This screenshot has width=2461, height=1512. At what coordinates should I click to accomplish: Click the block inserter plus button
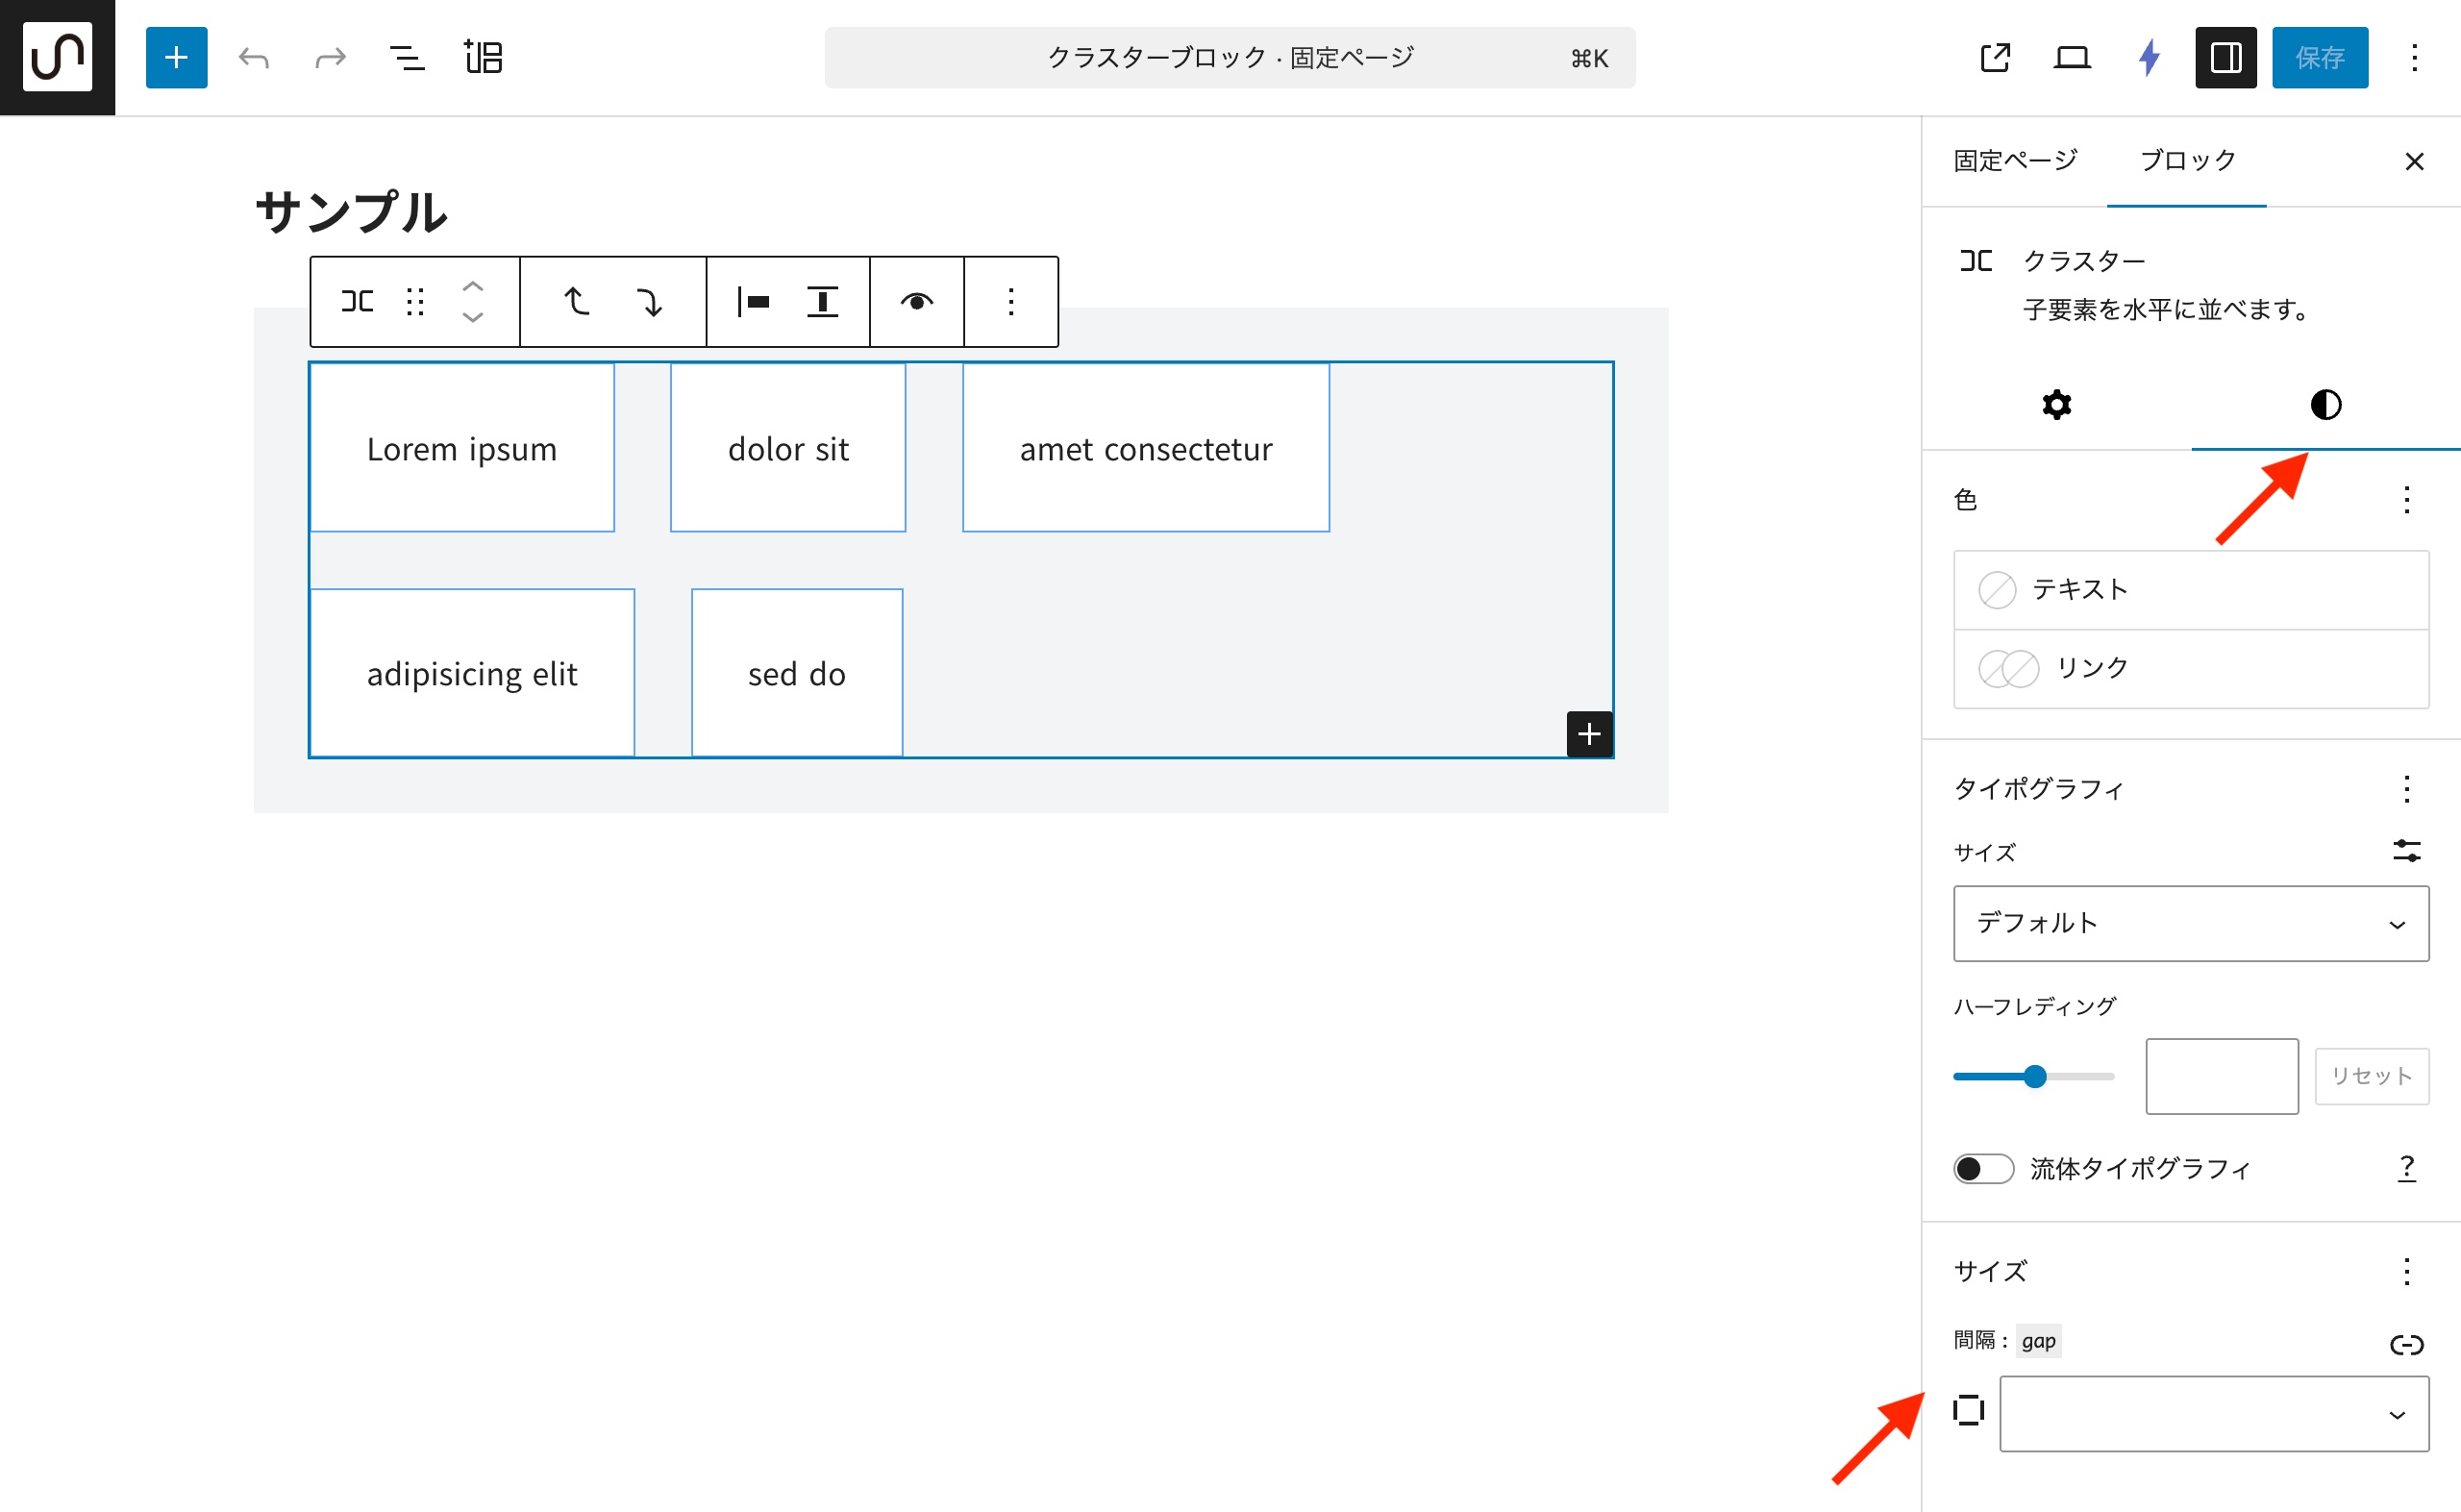coord(176,58)
